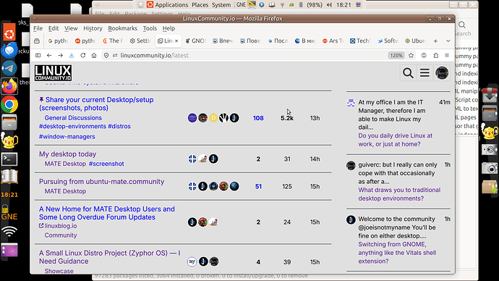Viewport: 499px width, 281px height.
Task: Click the 51 replies count
Action: coord(258,186)
